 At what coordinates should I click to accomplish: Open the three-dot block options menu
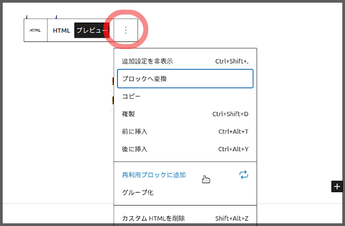click(x=126, y=30)
